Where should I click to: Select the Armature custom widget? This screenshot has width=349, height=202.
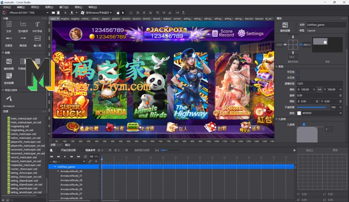pyautogui.click(x=9, y=101)
